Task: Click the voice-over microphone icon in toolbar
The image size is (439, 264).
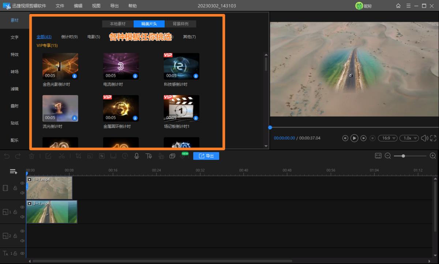Action: 136,156
